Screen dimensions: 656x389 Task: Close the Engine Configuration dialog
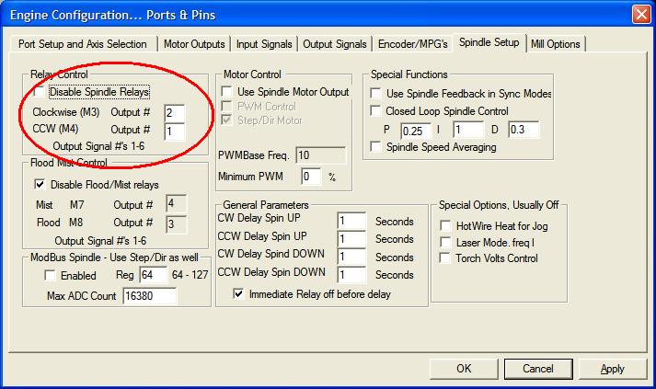(641, 15)
